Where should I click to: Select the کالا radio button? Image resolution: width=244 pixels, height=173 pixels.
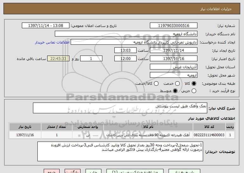194,83
